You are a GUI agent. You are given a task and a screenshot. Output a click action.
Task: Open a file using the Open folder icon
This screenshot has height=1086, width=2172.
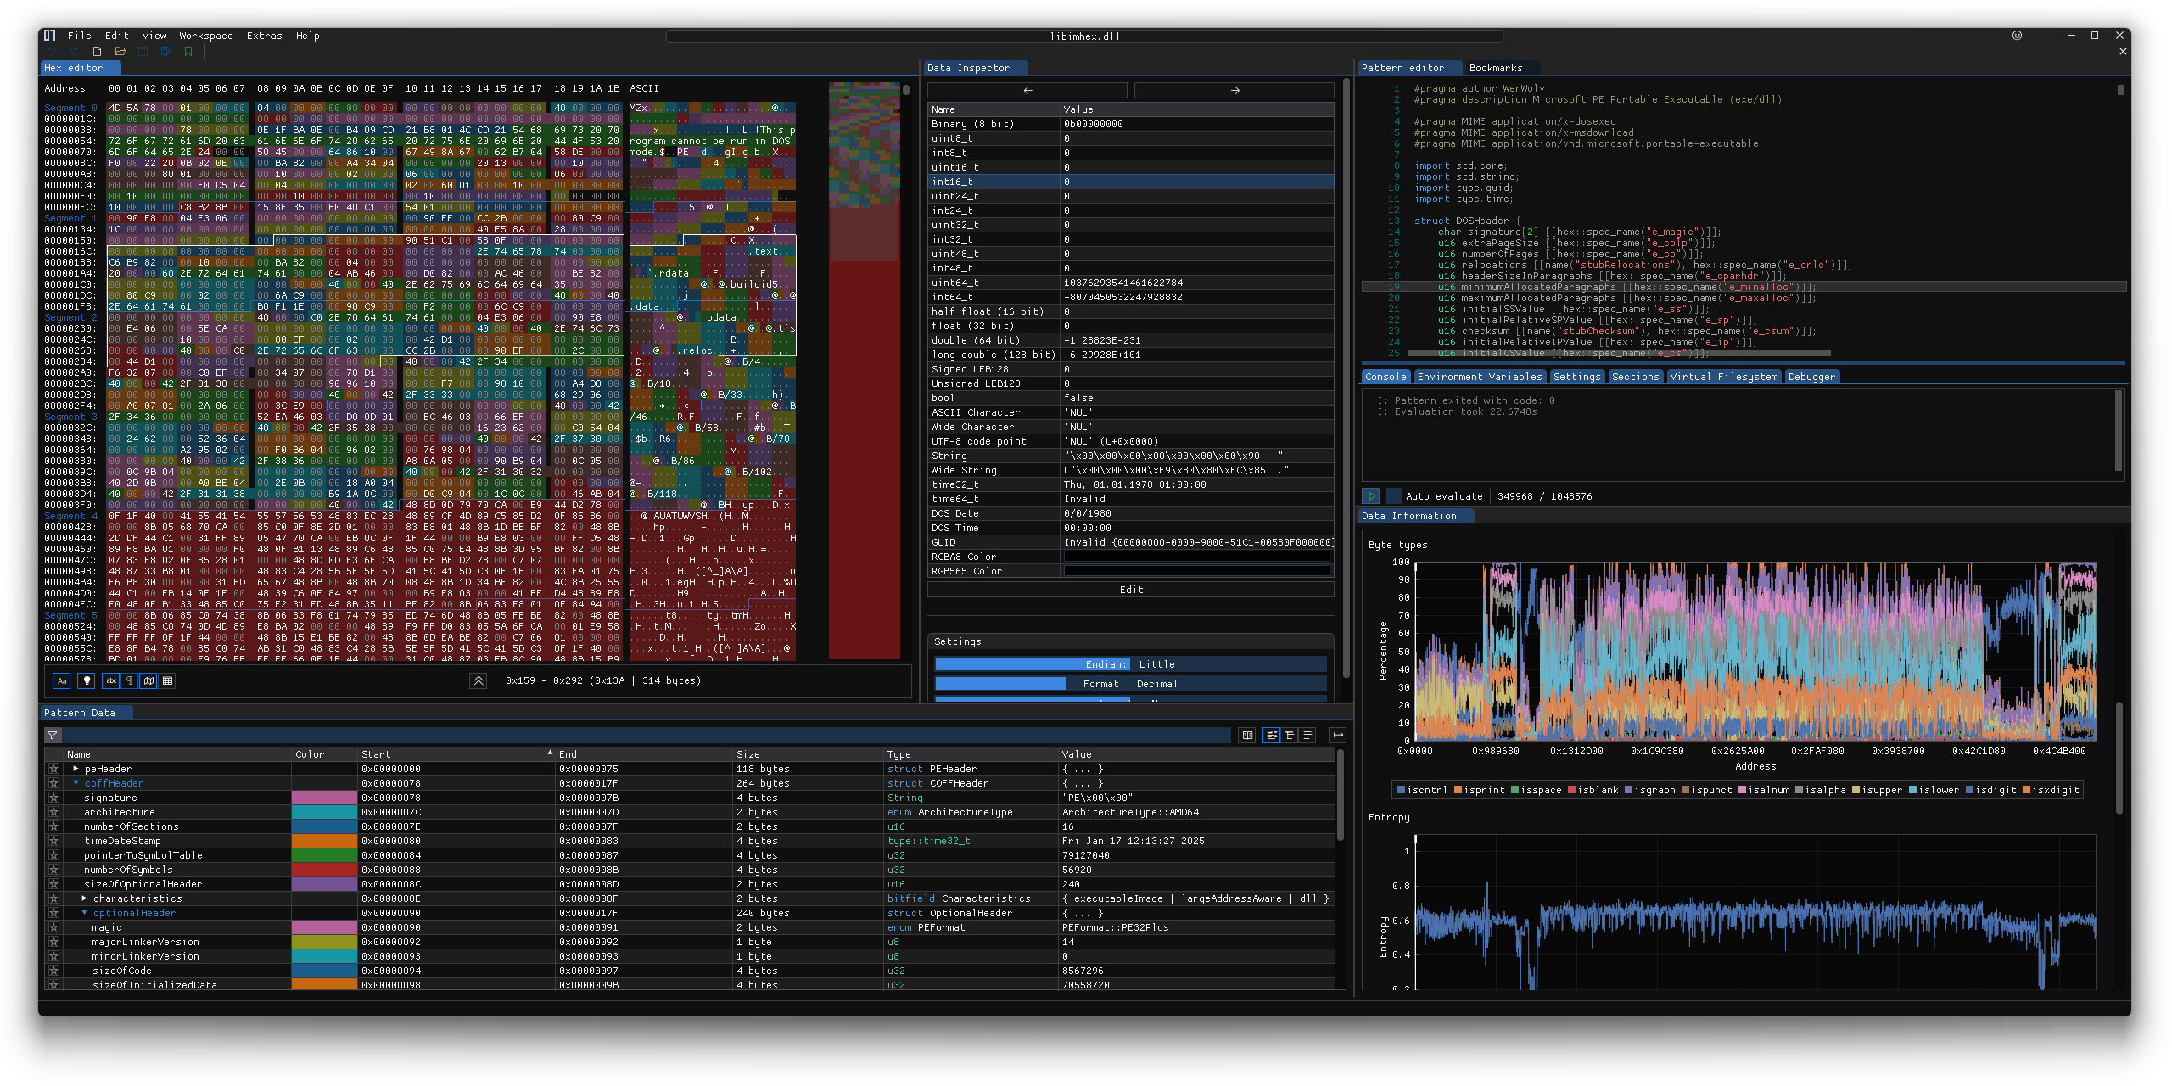click(119, 51)
